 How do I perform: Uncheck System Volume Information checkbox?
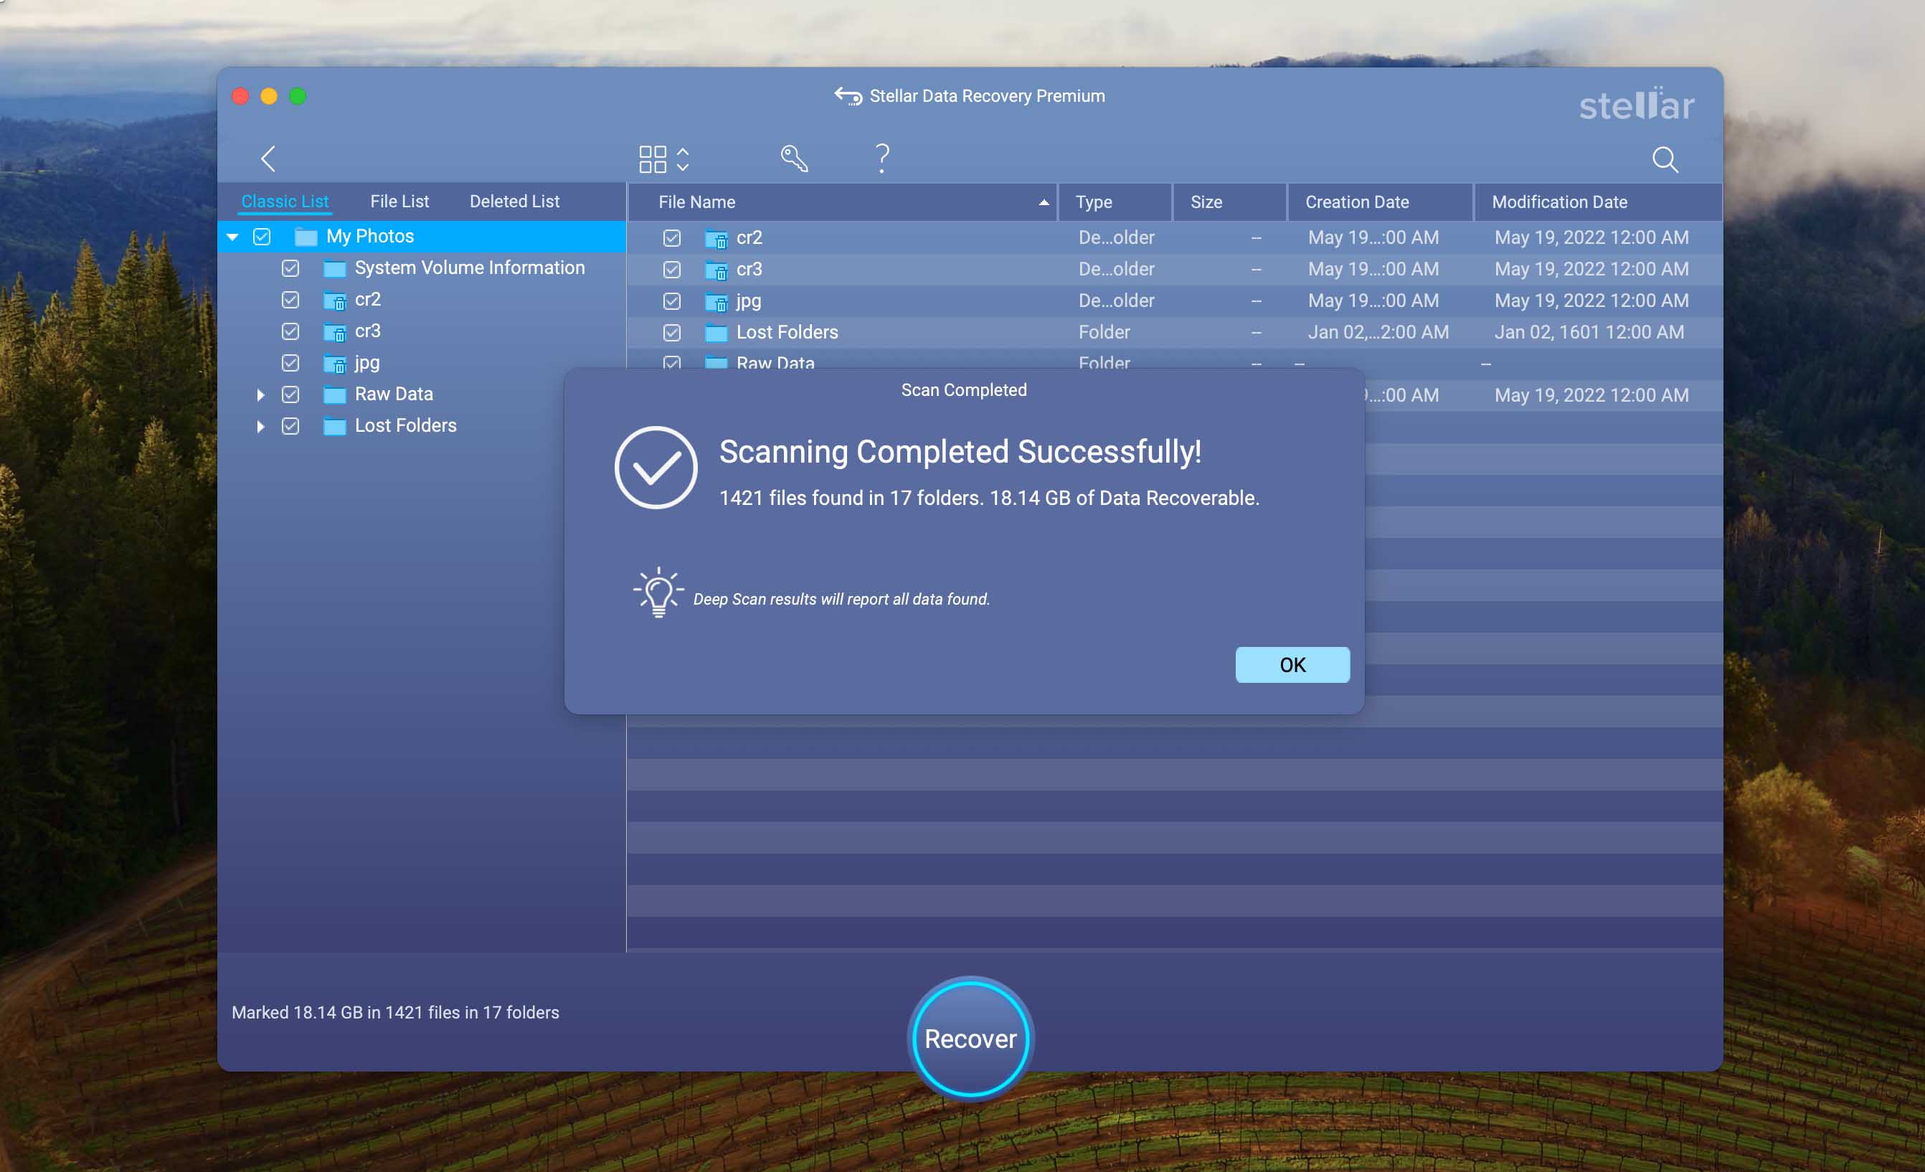290,268
